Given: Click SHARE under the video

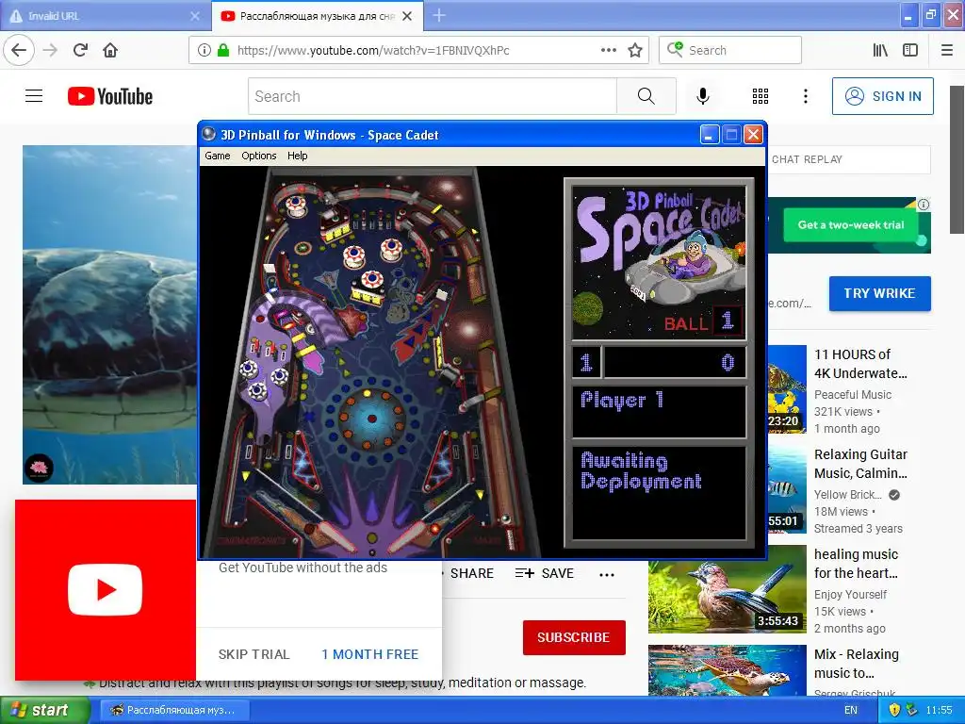Looking at the screenshot, I should coord(471,573).
